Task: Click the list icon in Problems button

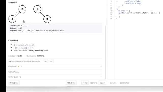Action: 10,83
